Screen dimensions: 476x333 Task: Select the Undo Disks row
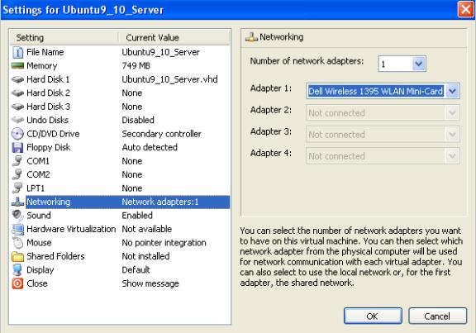(120, 120)
